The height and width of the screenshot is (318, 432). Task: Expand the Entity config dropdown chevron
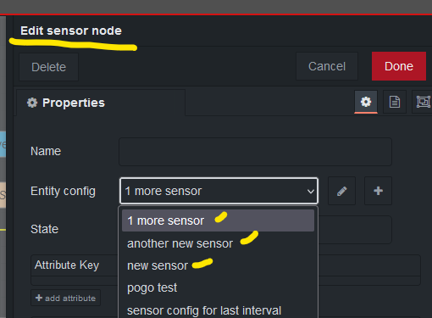click(x=311, y=192)
